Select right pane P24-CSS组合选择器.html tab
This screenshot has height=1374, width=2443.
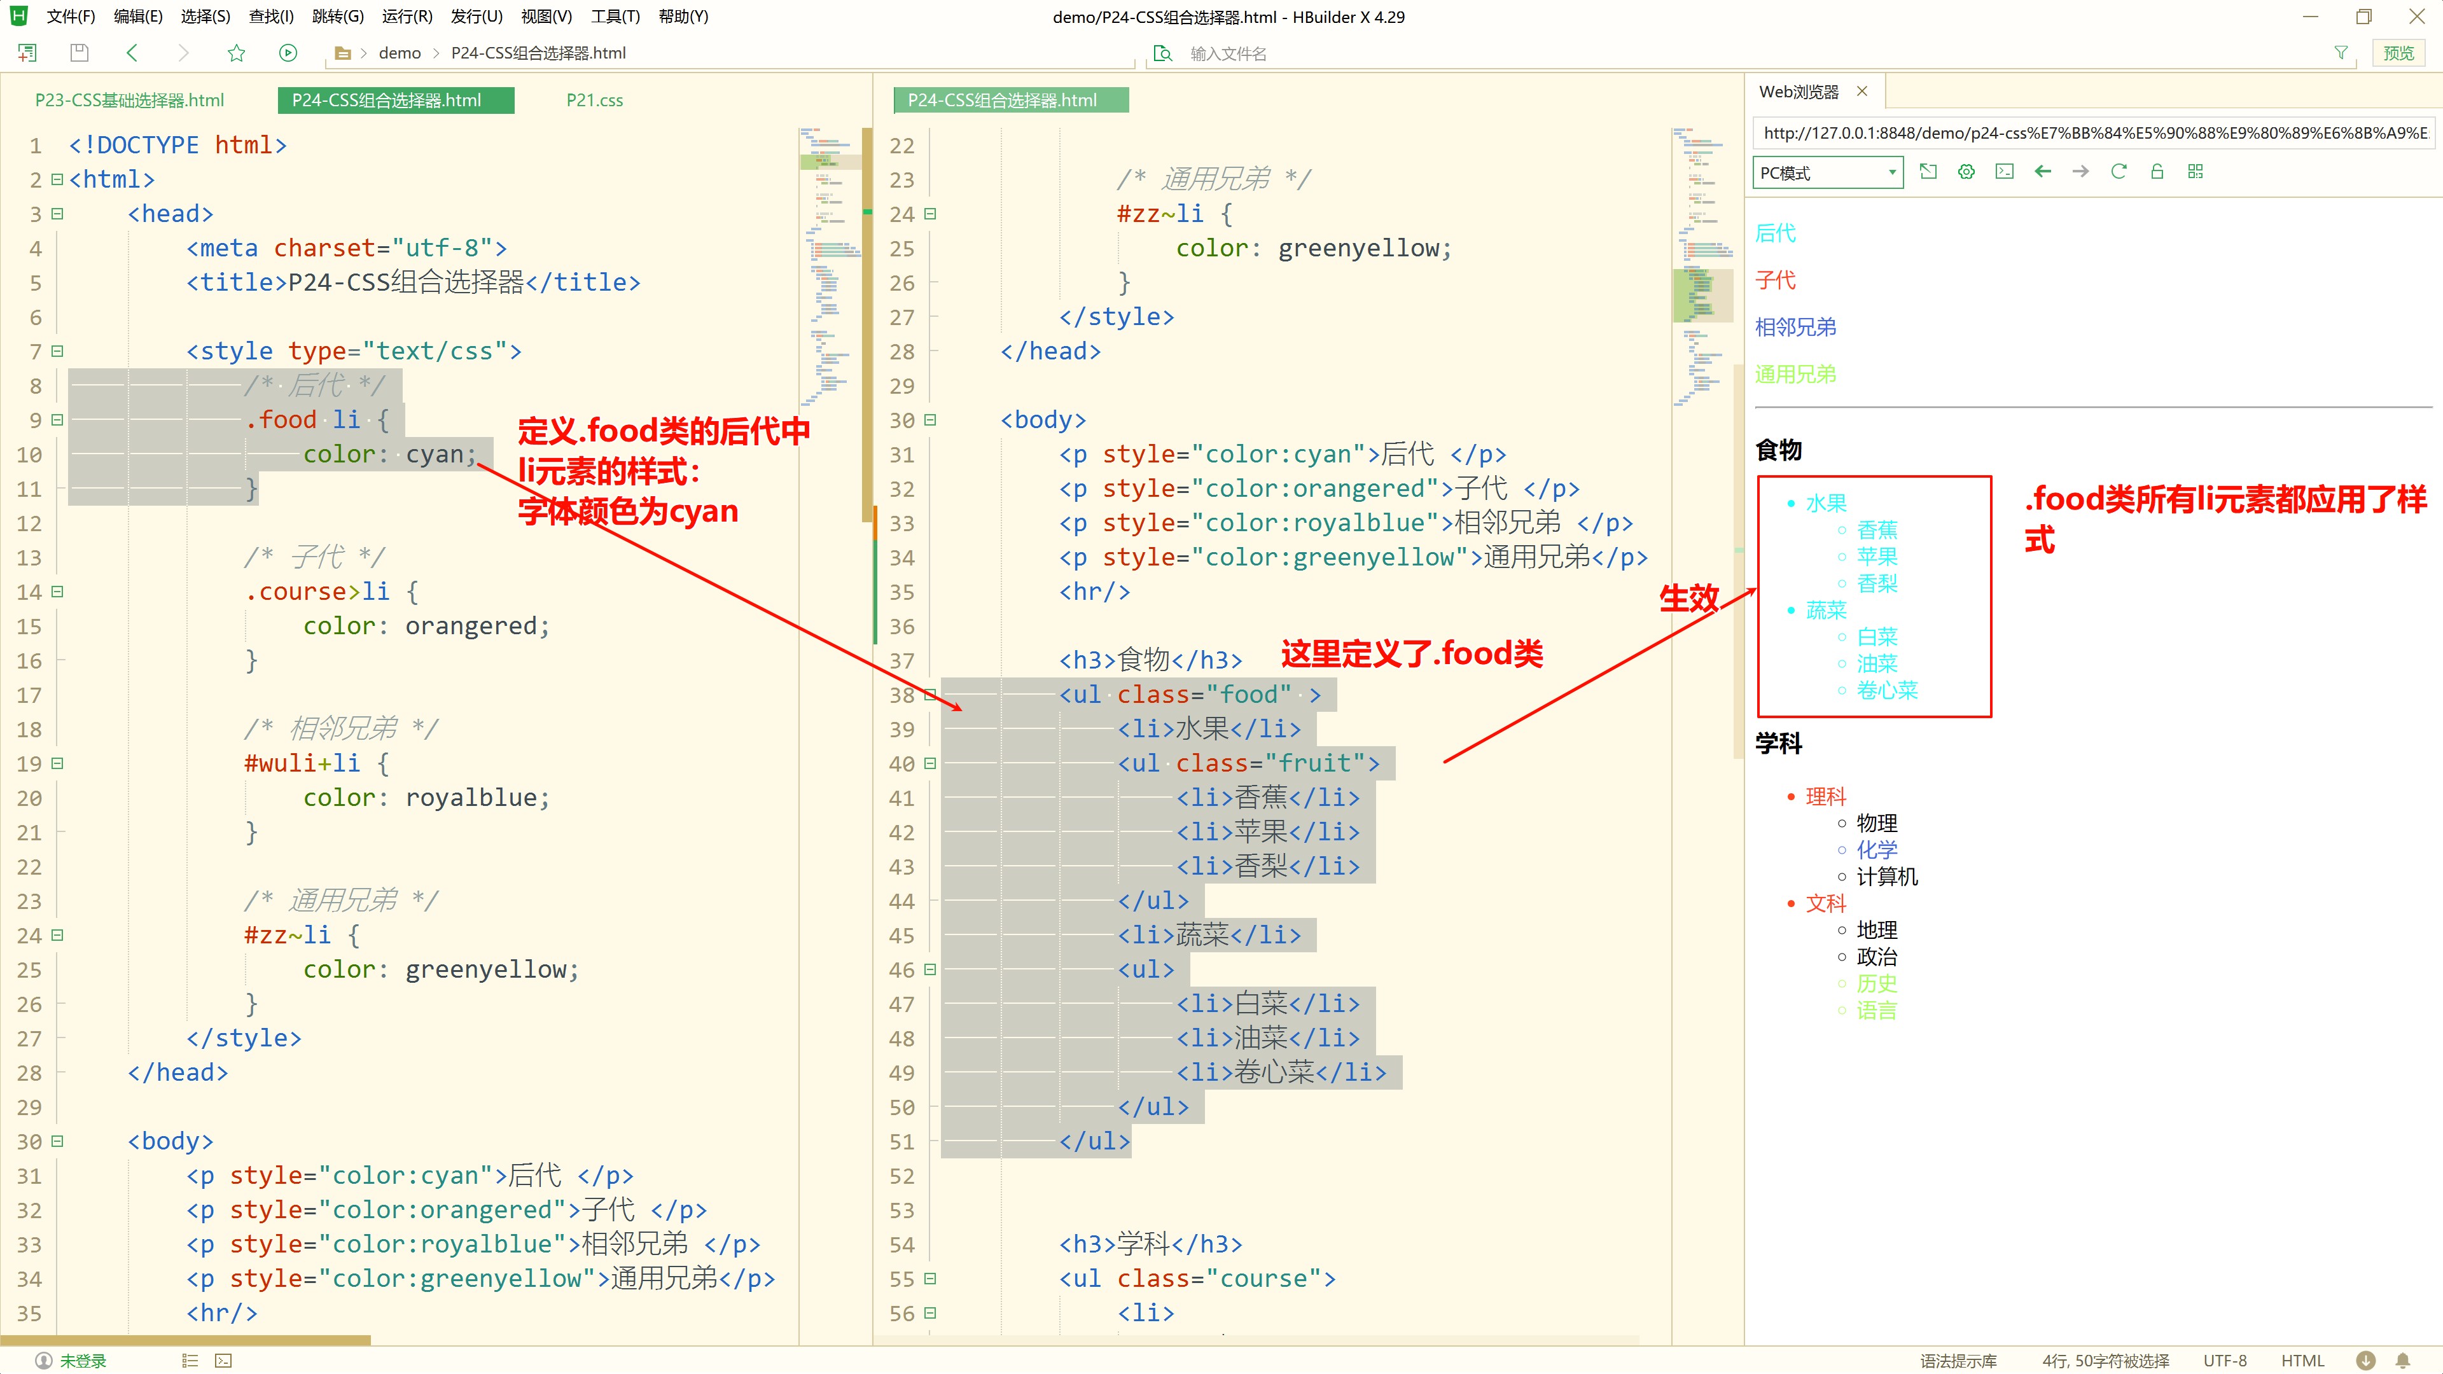click(x=1011, y=100)
